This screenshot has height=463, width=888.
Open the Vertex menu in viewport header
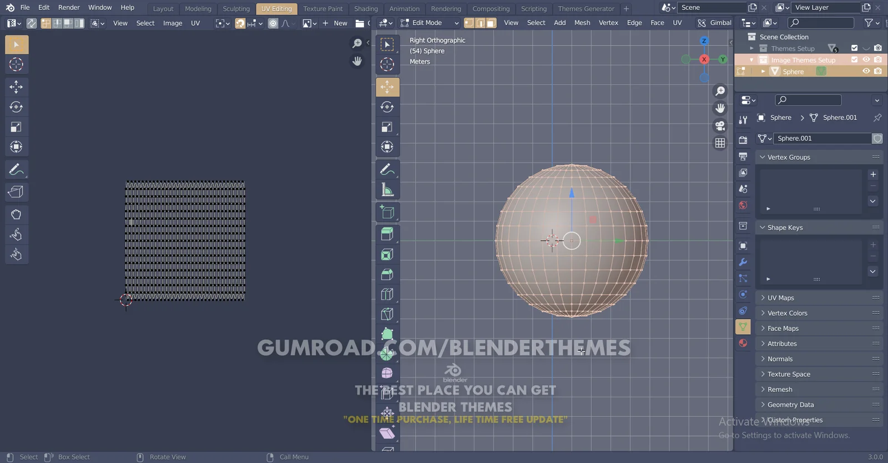[608, 23]
